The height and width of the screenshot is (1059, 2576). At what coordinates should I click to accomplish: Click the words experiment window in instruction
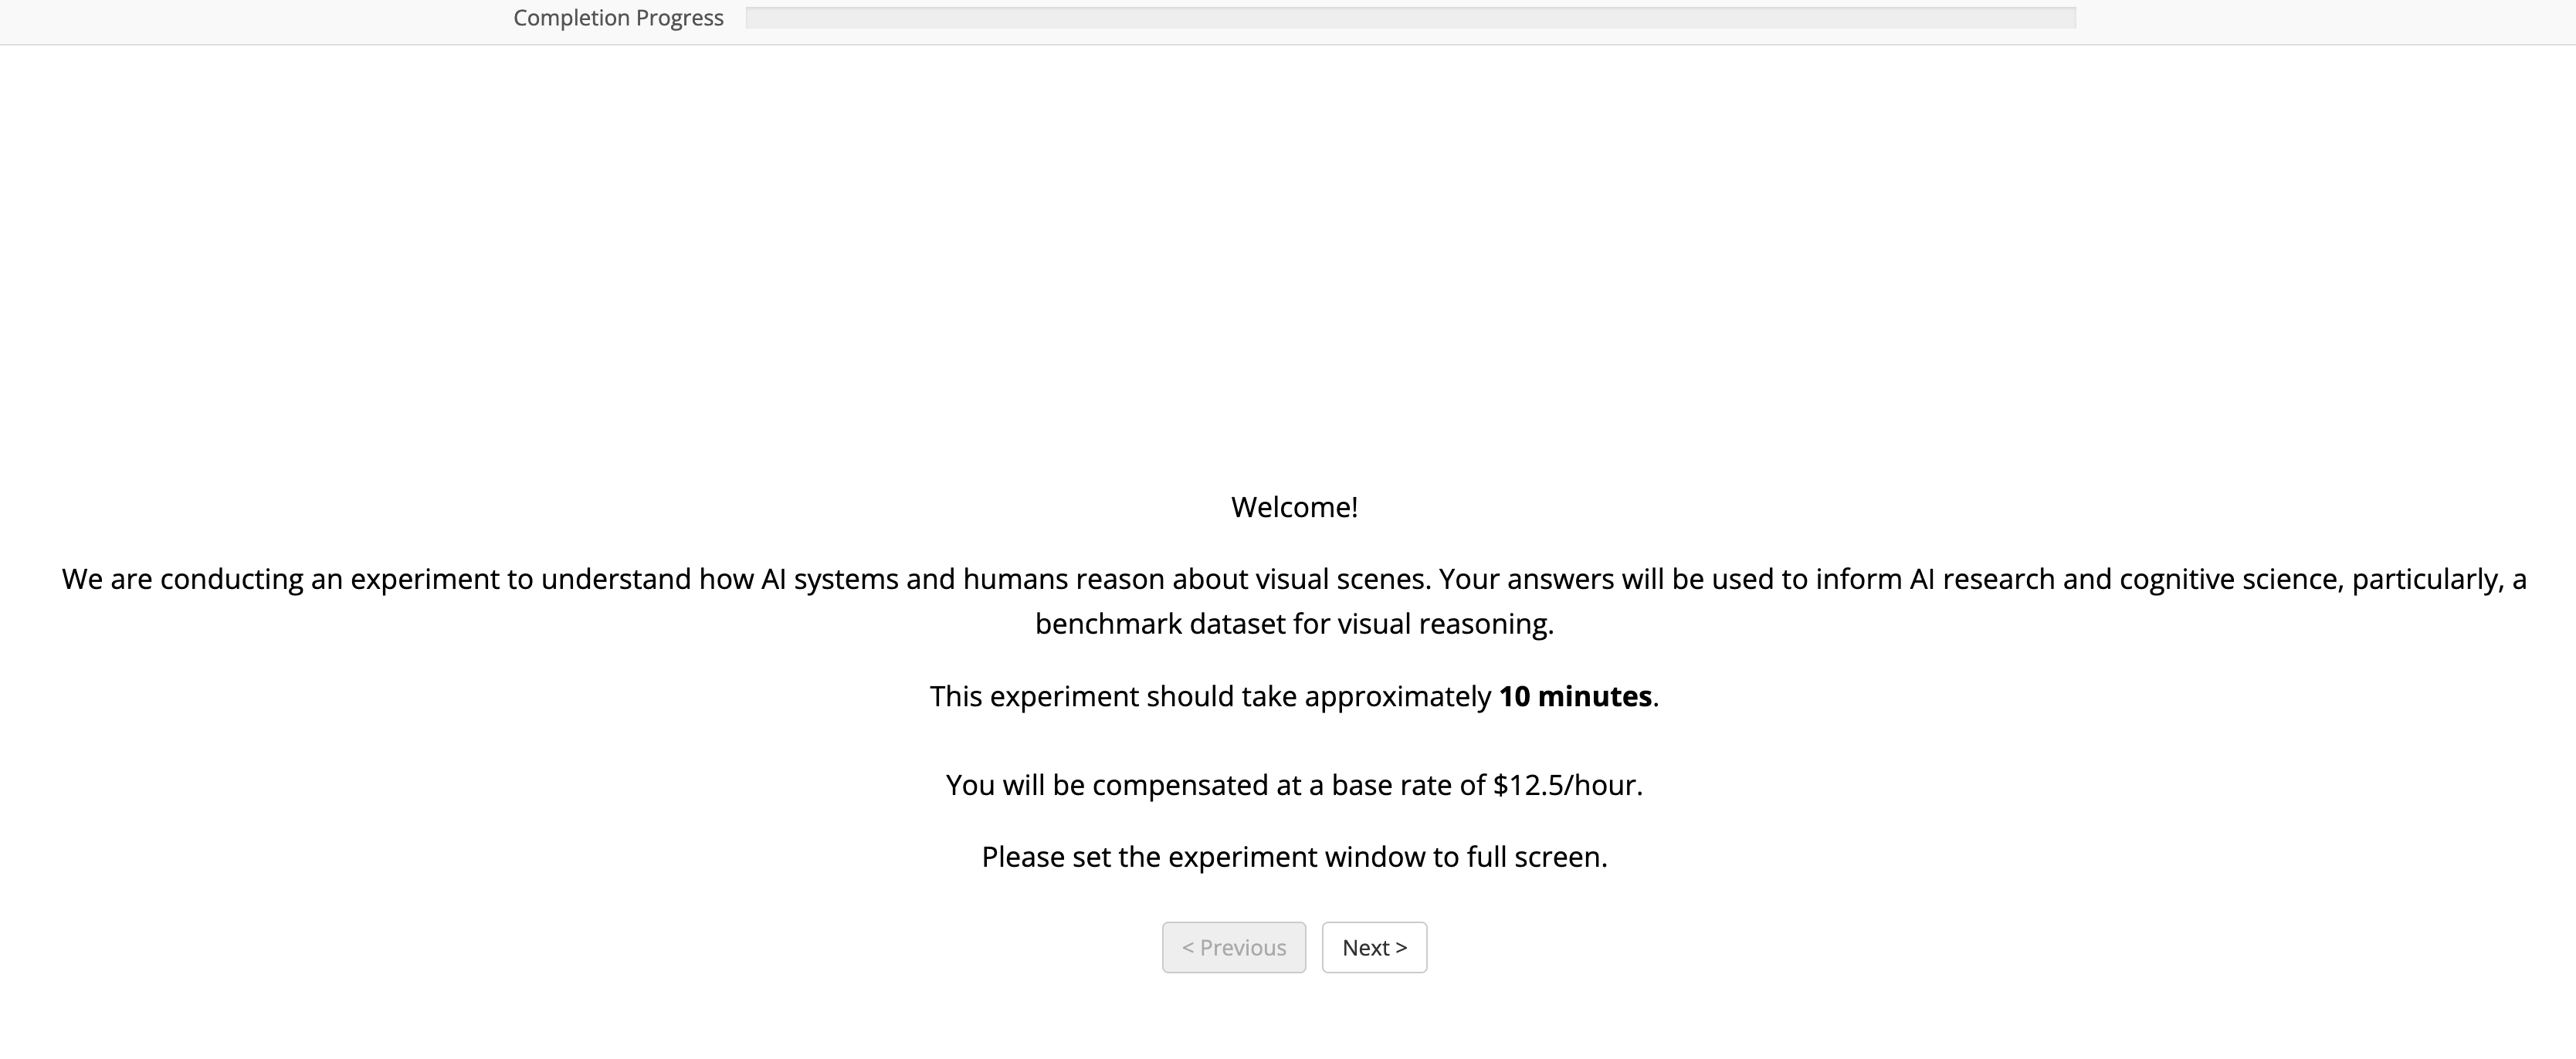(x=1296, y=857)
